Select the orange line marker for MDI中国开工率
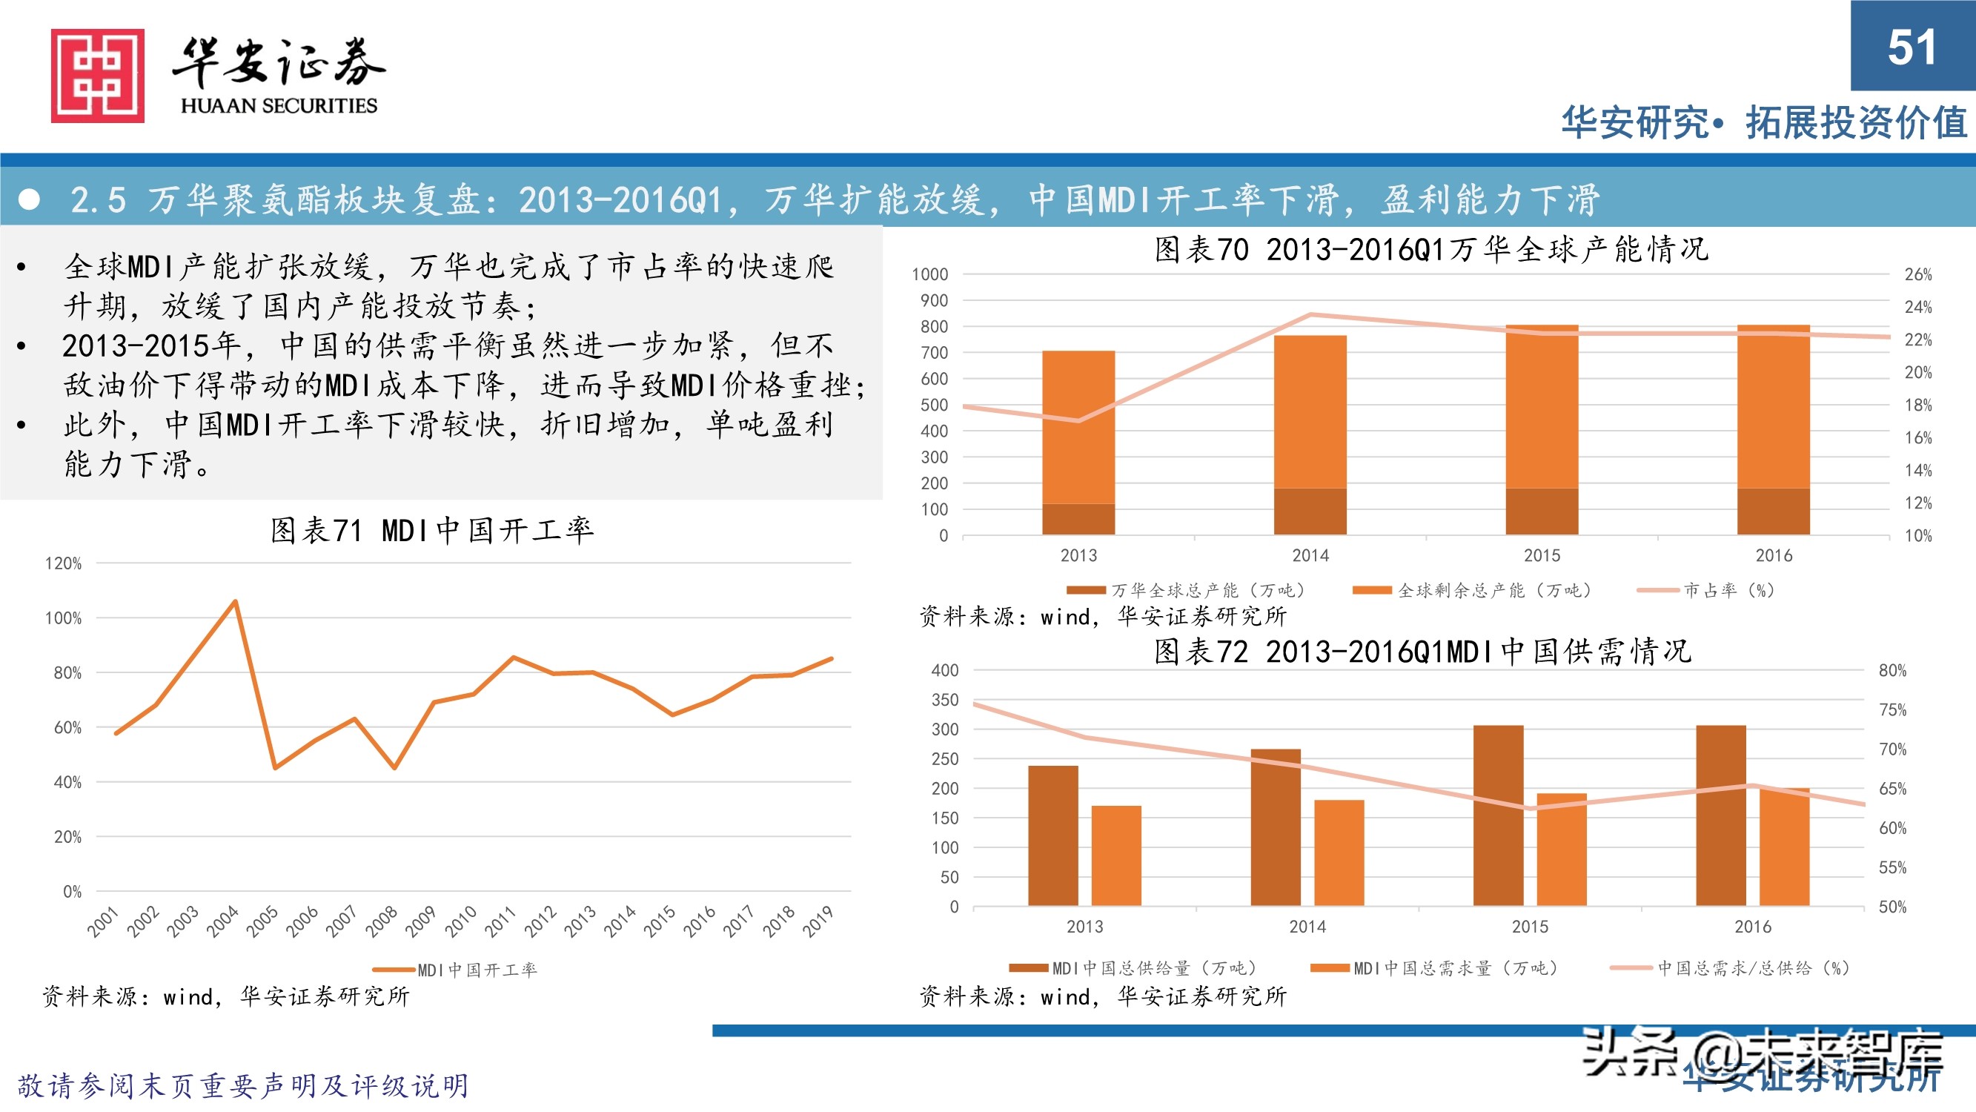This screenshot has height=1112, width=1976. [x=393, y=970]
